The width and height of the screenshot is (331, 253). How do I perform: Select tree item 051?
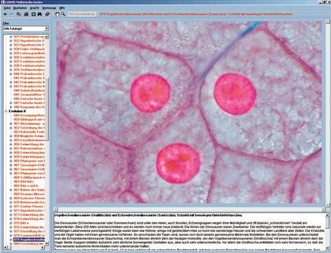tap(29, 124)
